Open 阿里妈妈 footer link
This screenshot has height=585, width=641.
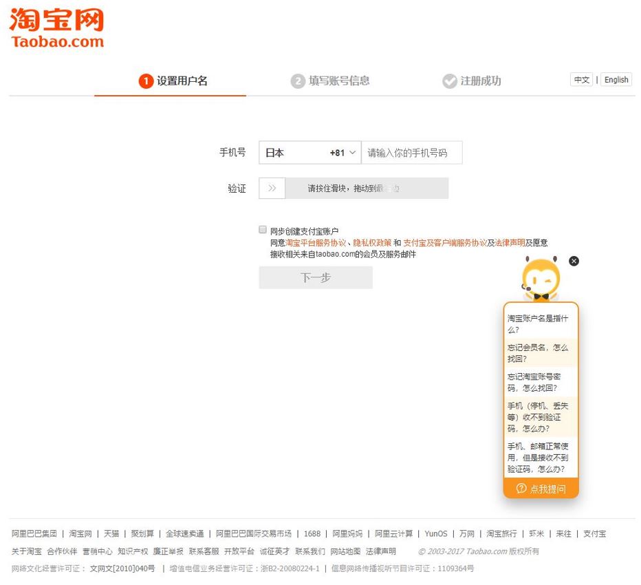[347, 533]
